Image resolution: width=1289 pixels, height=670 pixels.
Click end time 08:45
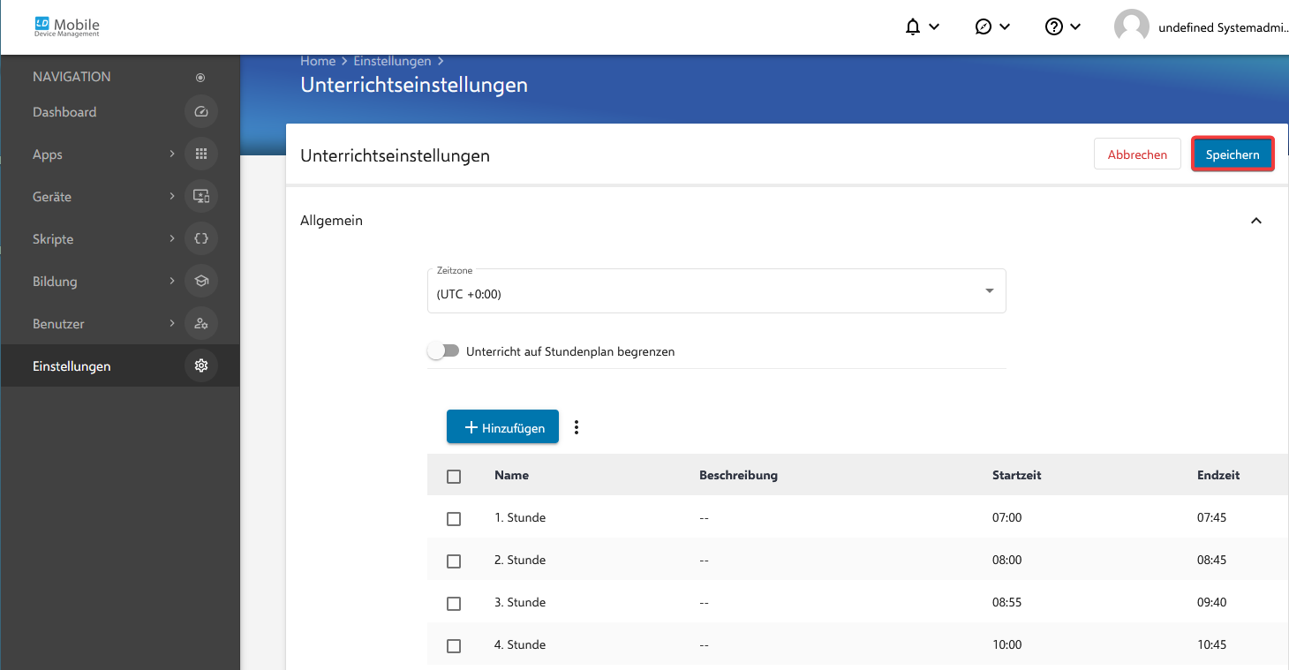coord(1212,560)
